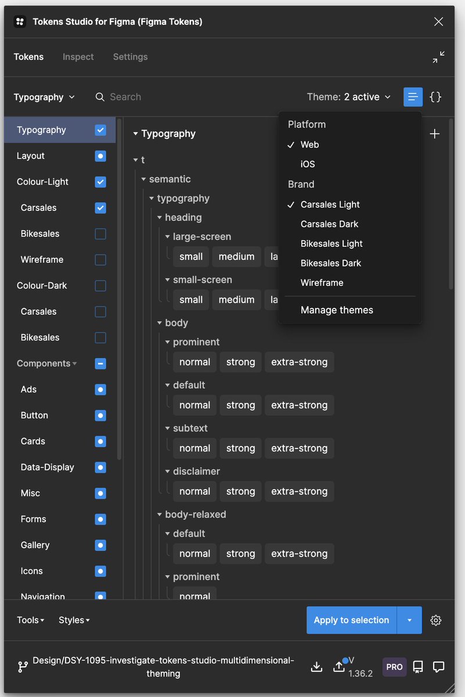The image size is (465, 697).
Task: Switch to the Settings tab
Action: (x=130, y=57)
